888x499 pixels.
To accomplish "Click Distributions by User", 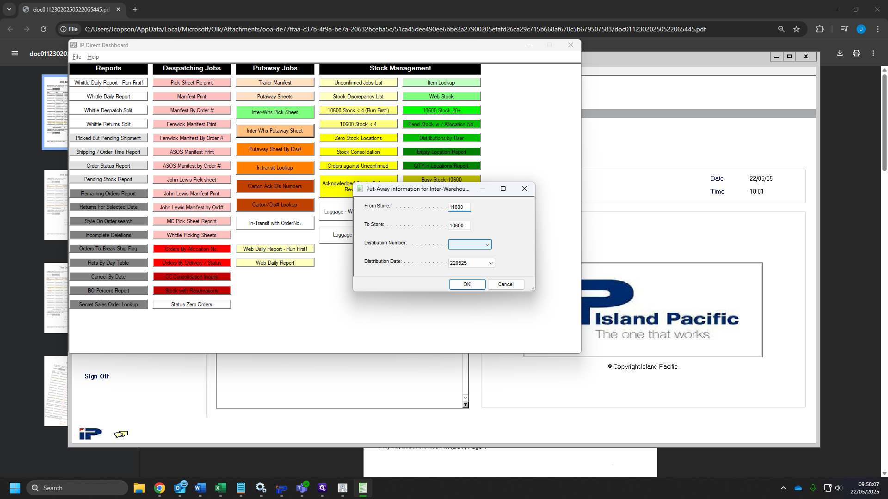I will 441,138.
